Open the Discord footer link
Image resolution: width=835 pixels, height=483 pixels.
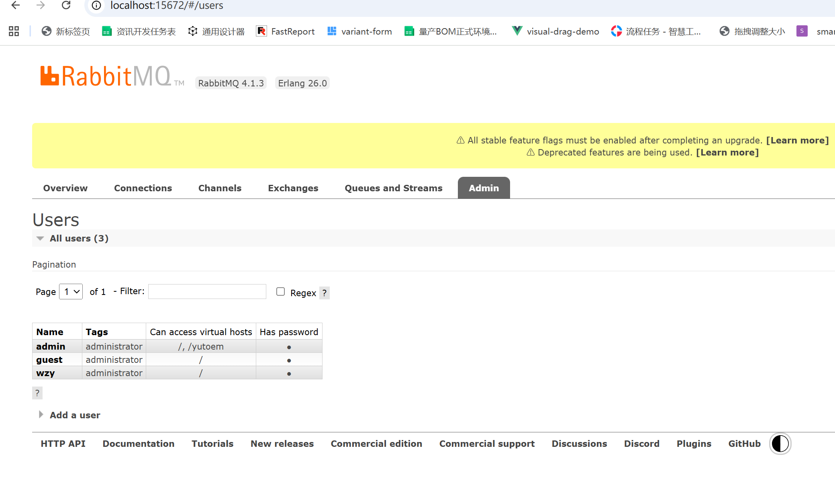pos(642,444)
